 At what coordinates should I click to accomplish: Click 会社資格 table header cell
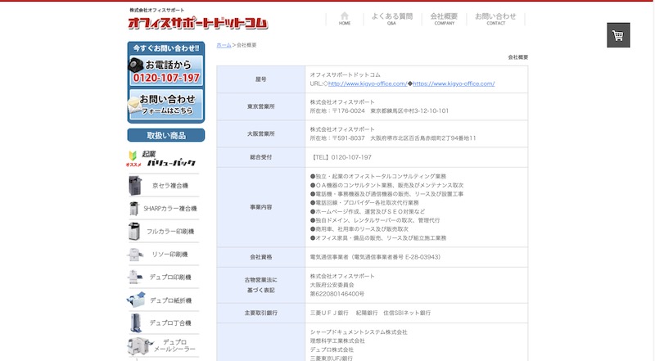[260, 257]
